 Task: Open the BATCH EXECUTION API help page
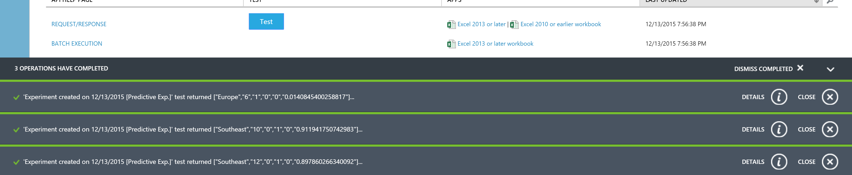pos(77,43)
